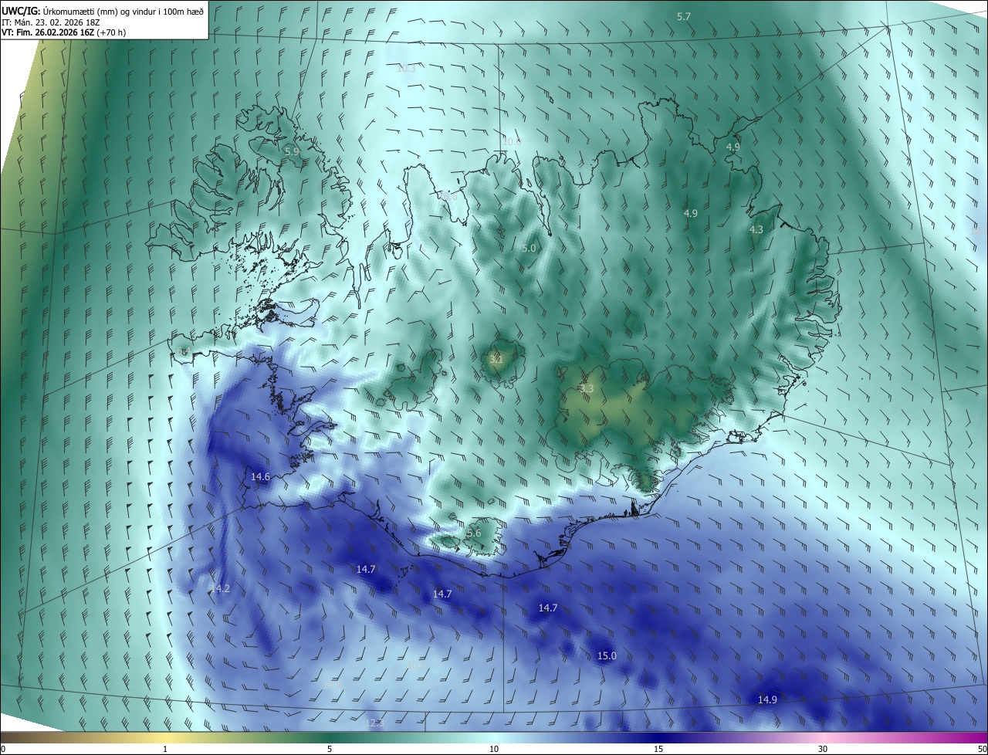Click the 5.9 value over the Westfjords
The image size is (988, 755).
click(292, 152)
